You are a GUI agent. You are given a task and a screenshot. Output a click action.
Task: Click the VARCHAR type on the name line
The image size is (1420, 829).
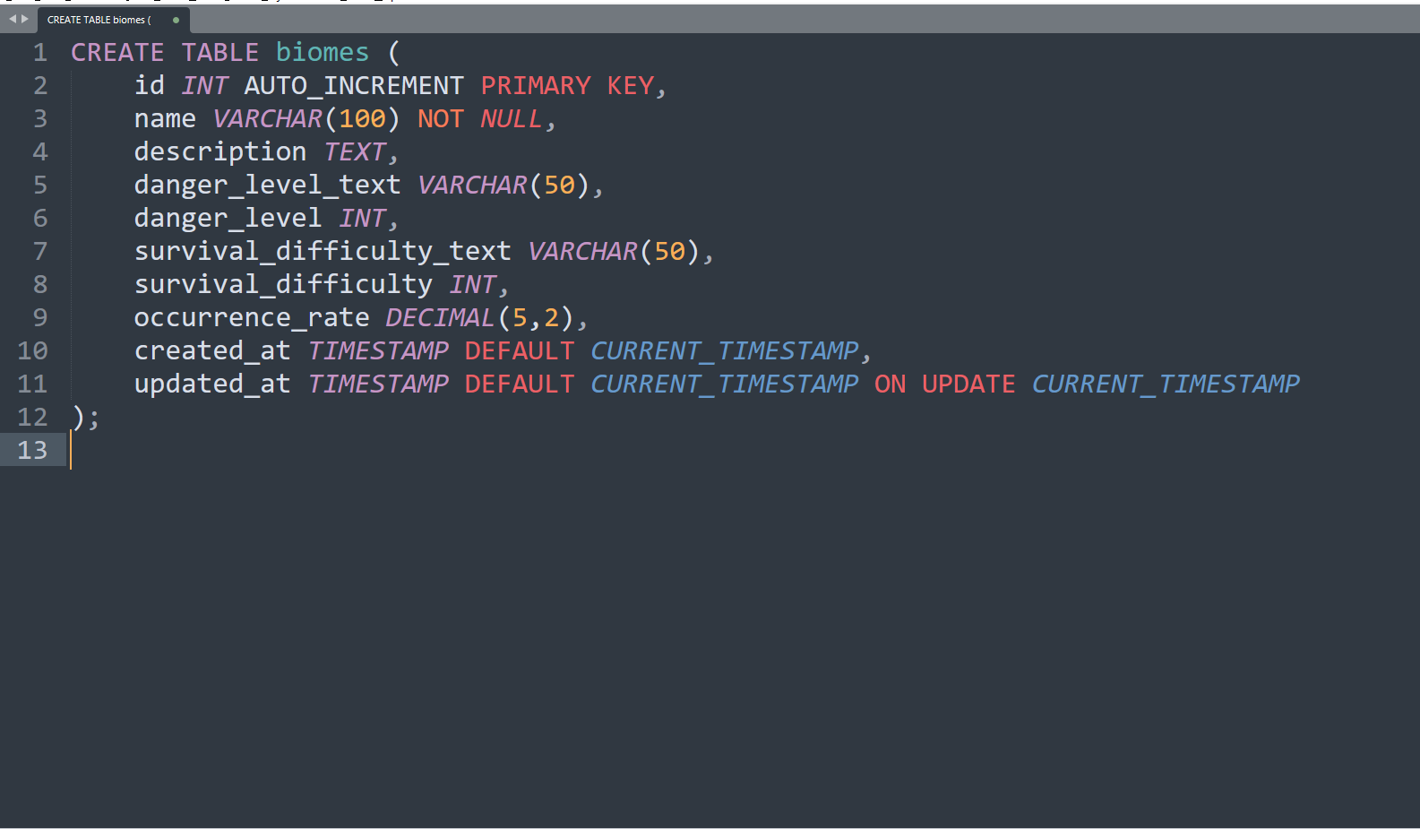[268, 119]
